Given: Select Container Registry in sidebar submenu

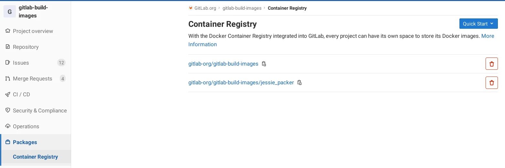Looking at the screenshot, I should pos(36,157).
